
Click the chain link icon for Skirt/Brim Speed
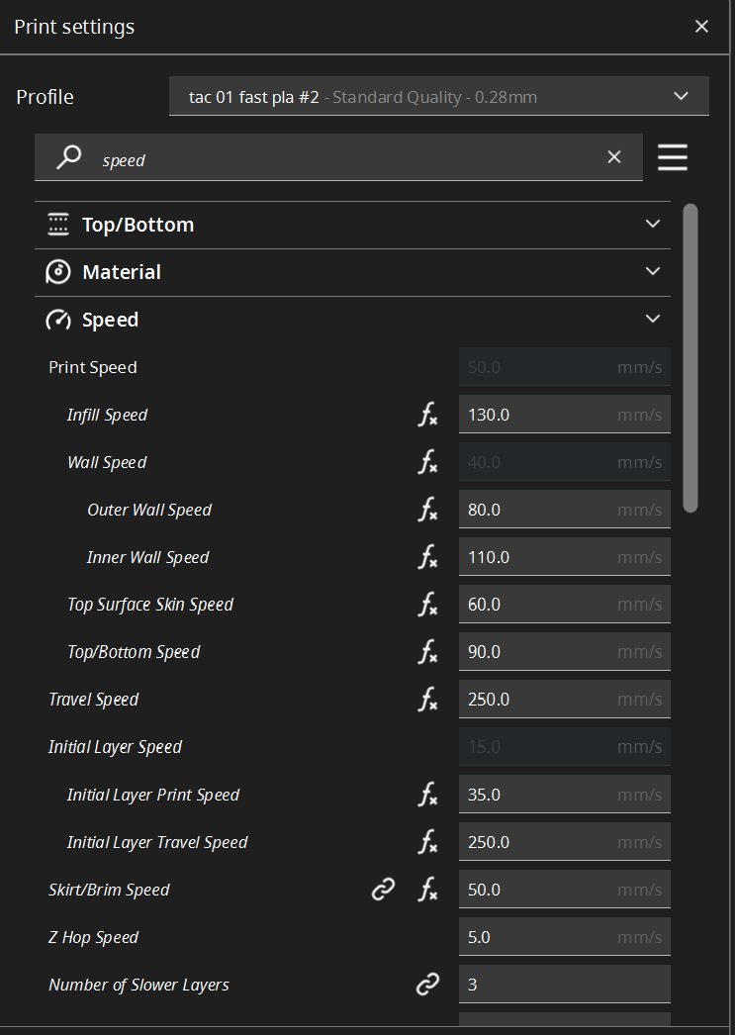tap(383, 889)
